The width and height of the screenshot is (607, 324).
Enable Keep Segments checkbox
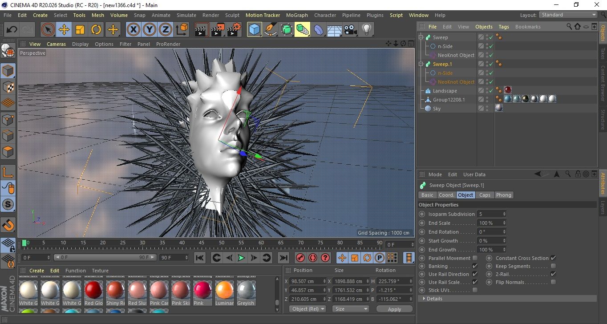[x=553, y=266]
